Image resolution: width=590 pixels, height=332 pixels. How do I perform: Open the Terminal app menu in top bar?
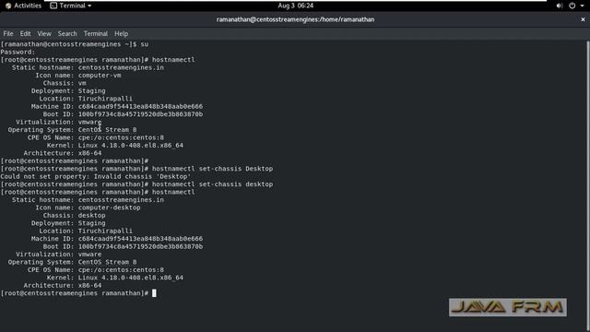[71, 6]
